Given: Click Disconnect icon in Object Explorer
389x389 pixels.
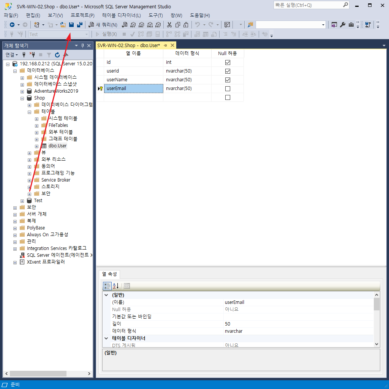Looking at the screenshot, I should coord(32,55).
